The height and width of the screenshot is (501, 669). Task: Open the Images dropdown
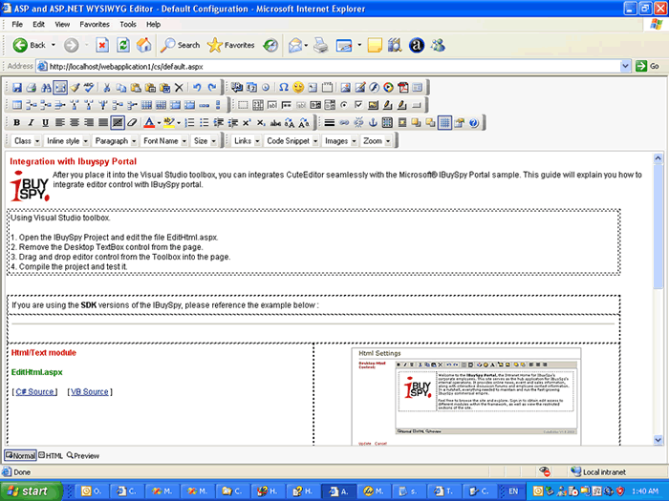(340, 141)
